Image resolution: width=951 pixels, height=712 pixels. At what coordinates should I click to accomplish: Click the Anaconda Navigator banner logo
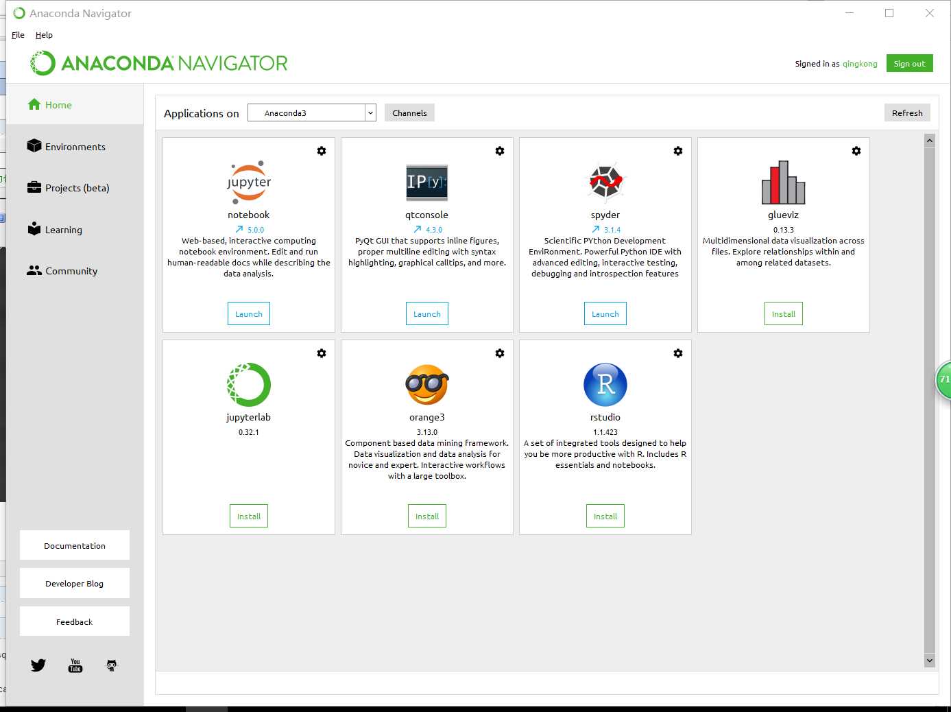[x=159, y=63]
